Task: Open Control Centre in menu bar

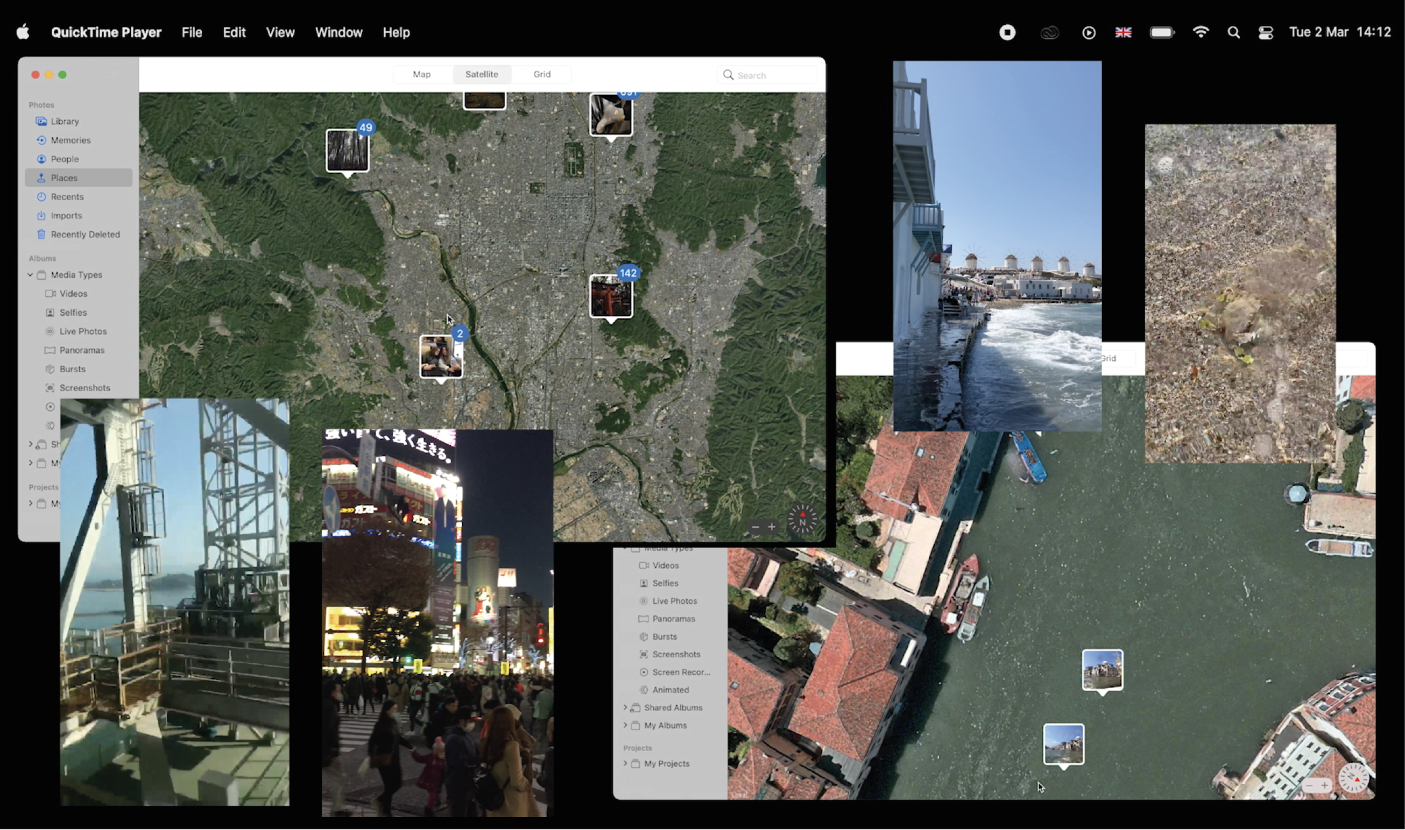Action: coord(1266,33)
